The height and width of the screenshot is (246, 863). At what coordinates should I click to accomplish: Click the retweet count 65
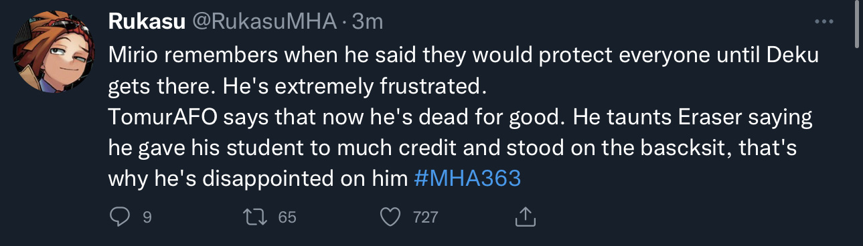pyautogui.click(x=287, y=217)
